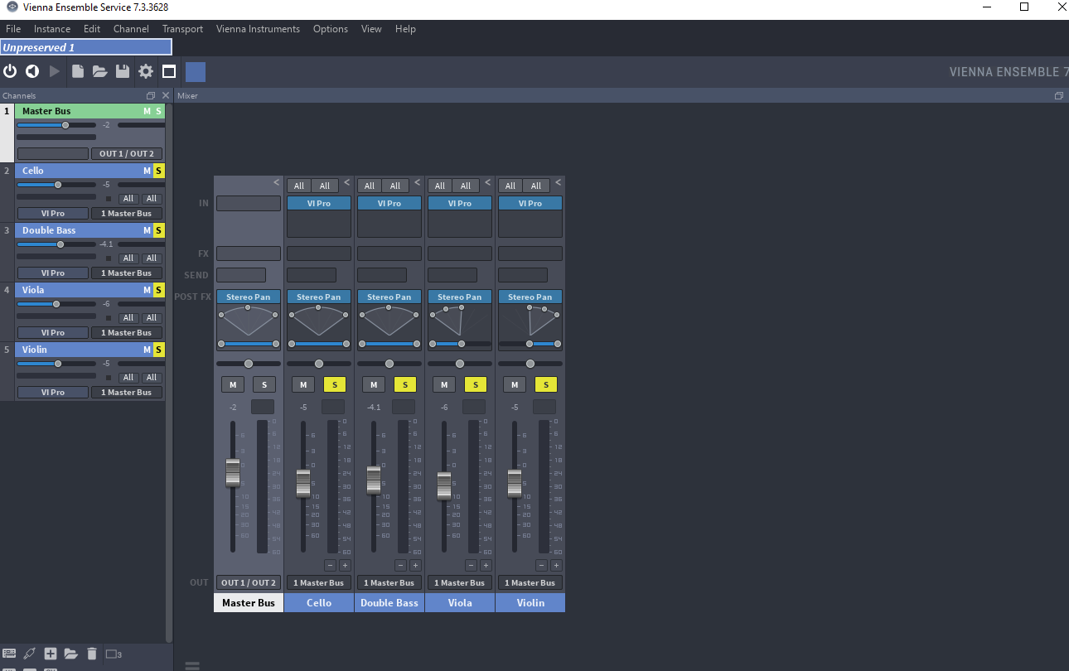
Task: Collapse the Viola mixer strip arrow
Action: point(488,182)
